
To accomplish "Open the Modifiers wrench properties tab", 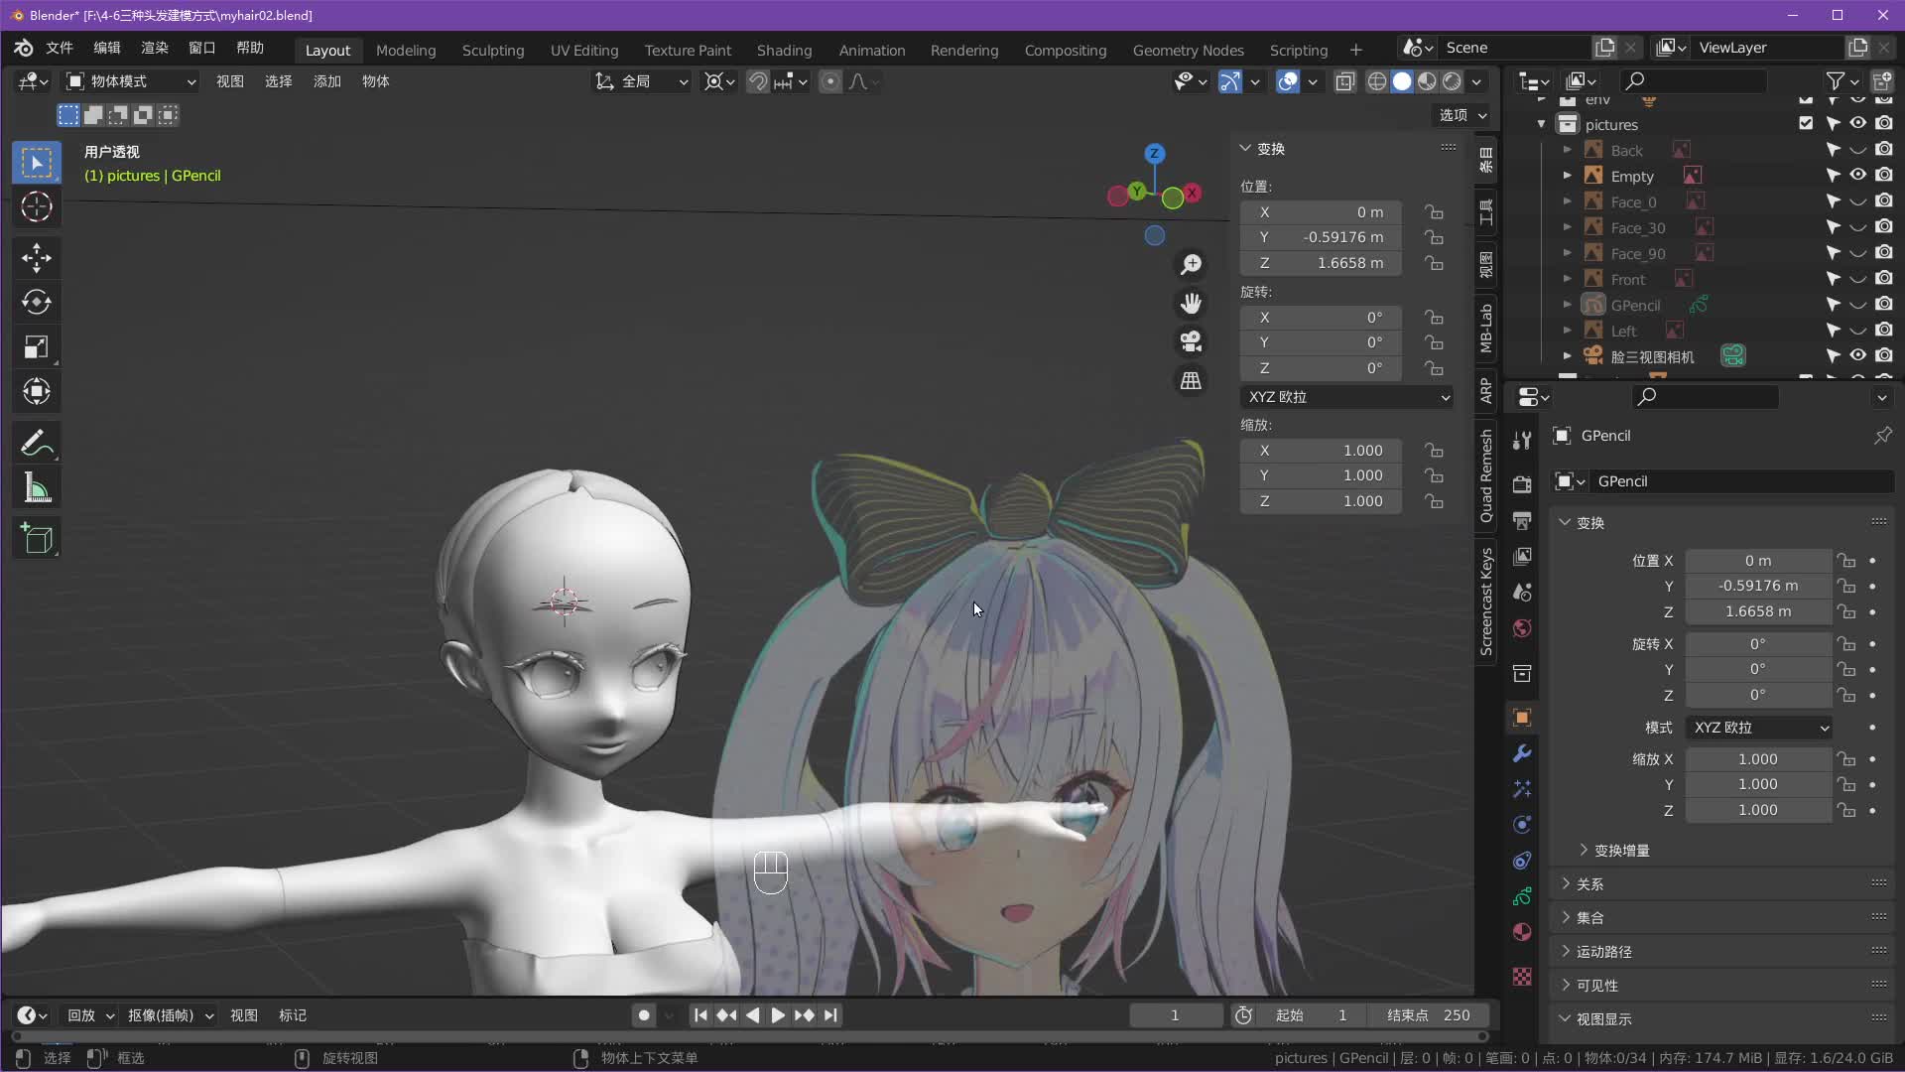I will point(1522,753).
